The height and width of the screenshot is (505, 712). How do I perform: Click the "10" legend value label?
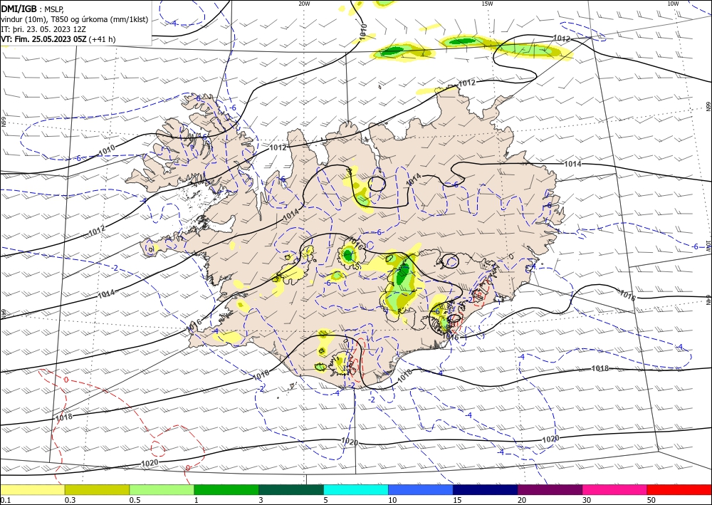coord(392,500)
